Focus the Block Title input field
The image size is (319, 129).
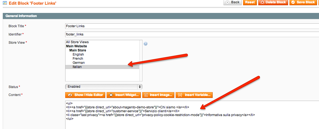[x=192, y=26]
